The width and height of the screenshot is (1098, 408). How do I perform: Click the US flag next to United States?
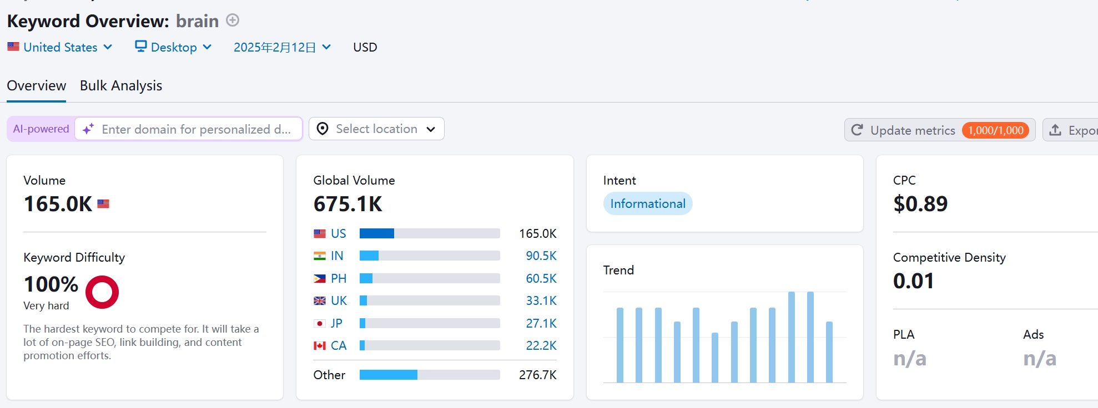coord(13,47)
